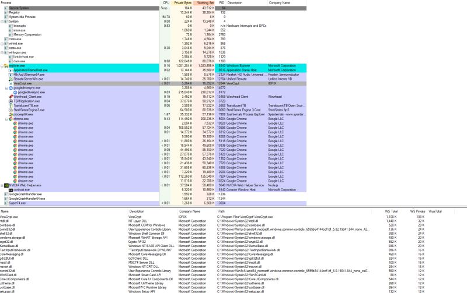Click the C:\Program Files\VeraCrypt\VeraCrypt.exe path
Viewport: 467px width, 293px height.
[x=245, y=217]
